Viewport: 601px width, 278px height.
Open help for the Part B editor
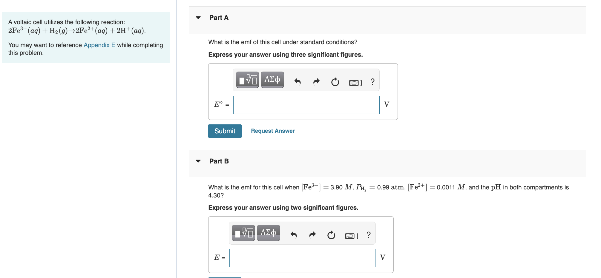click(x=369, y=235)
